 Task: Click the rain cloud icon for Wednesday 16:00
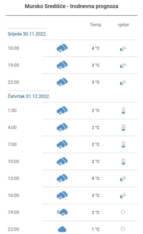[62, 48]
